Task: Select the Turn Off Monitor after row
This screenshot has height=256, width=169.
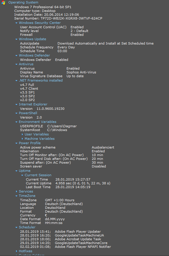Action: [62, 155]
